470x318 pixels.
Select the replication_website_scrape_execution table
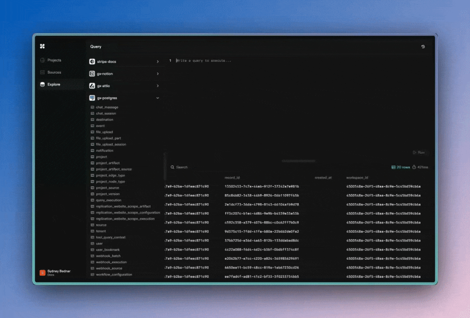pyautogui.click(x=125, y=219)
